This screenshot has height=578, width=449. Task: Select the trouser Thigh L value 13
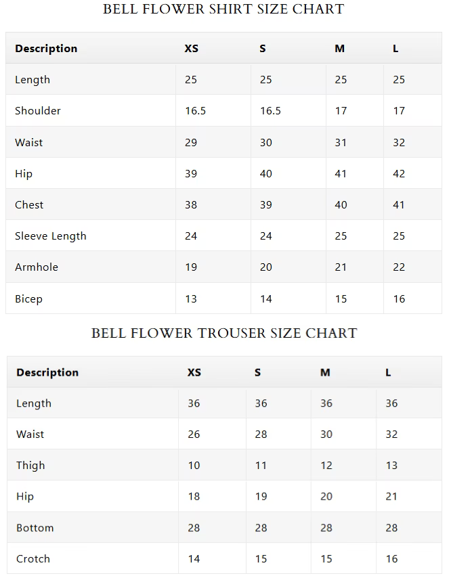click(x=391, y=465)
